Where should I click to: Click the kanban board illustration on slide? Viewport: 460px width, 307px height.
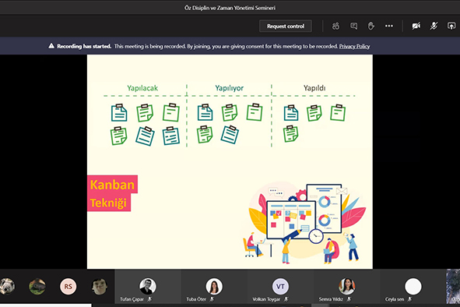304,223
